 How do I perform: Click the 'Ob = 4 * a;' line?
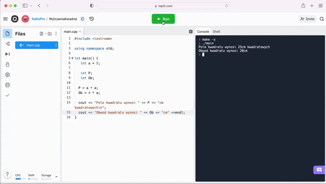pos(89,93)
